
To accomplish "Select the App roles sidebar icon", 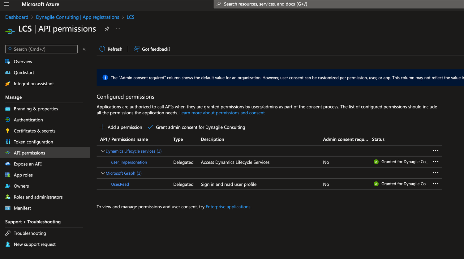I will [x=7, y=175].
